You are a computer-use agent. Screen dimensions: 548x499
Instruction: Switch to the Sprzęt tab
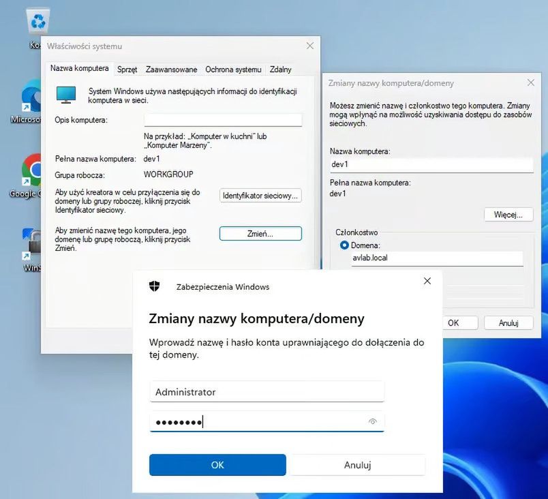tap(127, 70)
